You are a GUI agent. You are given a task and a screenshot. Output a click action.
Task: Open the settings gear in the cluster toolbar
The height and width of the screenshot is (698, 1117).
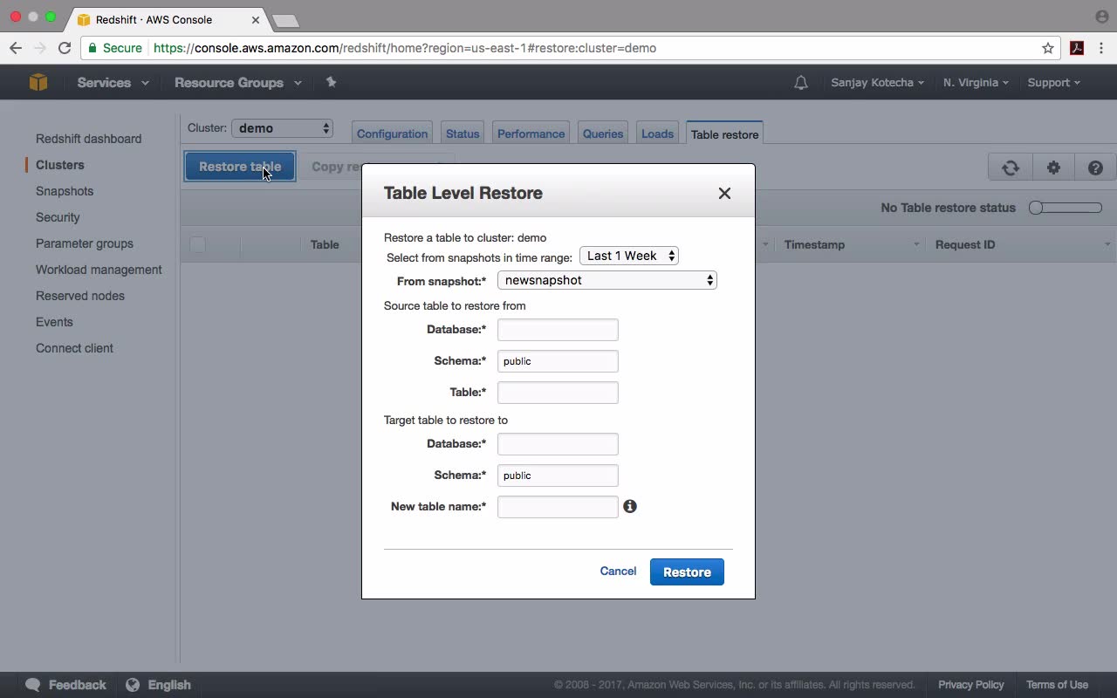tap(1053, 168)
